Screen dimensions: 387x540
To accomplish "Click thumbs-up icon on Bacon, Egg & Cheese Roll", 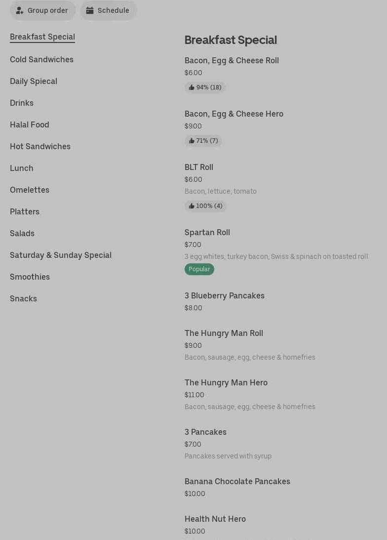I will tap(192, 87).
